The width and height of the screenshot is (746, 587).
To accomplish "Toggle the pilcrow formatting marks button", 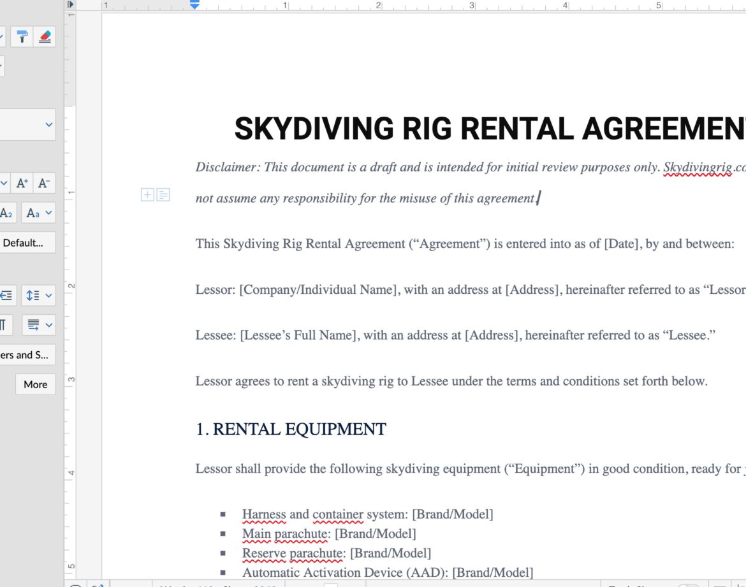I will point(5,325).
